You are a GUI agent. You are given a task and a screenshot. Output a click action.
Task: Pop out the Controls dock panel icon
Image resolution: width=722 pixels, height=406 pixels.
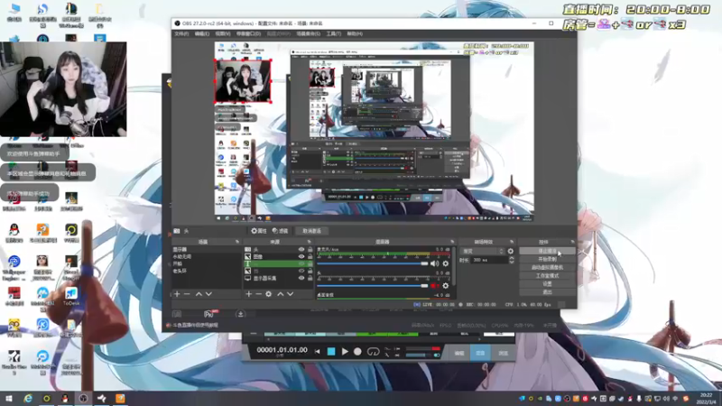[572, 242]
